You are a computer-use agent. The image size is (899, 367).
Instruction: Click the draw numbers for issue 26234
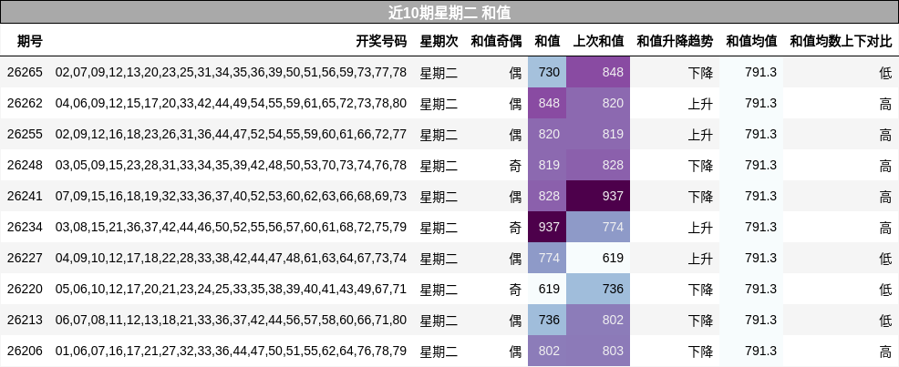(x=231, y=227)
